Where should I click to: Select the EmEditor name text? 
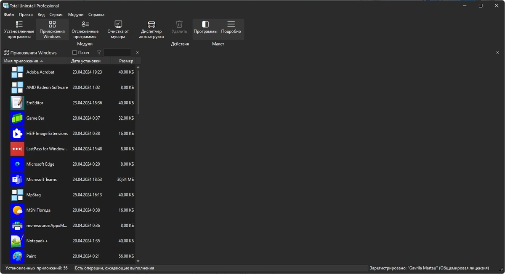35,103
